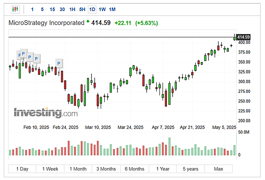265x180 pixels.
Task: Click the 300.00 price axis label
Action: click(x=244, y=82)
